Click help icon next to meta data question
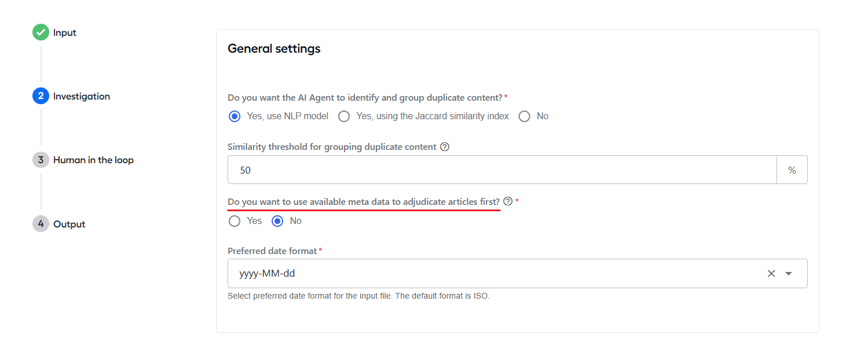The height and width of the screenshot is (338, 857). coord(508,201)
